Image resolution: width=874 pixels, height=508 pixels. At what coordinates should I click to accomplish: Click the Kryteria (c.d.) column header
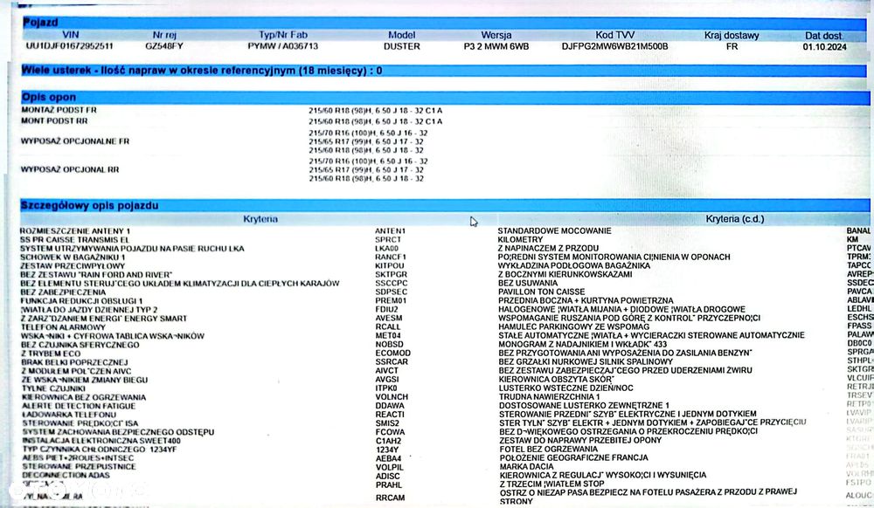[734, 219]
